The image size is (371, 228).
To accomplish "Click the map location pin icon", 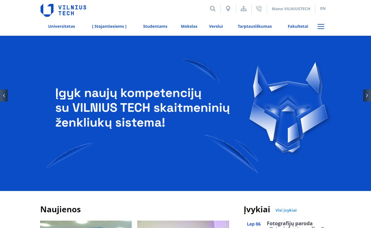I will (228, 9).
